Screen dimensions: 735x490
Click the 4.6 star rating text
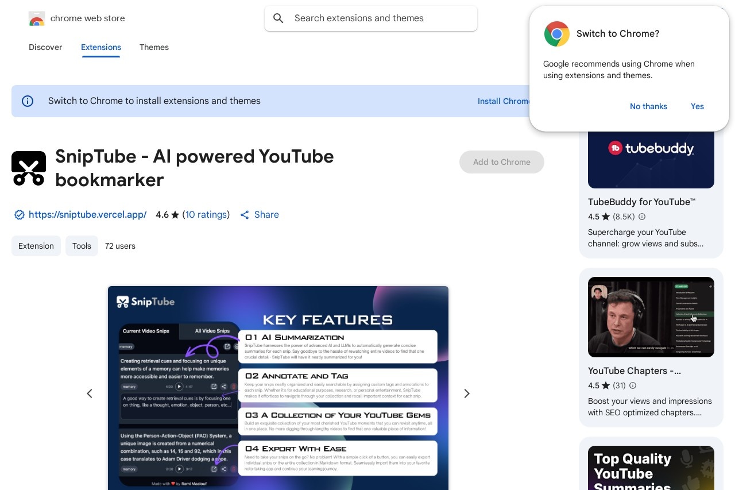coord(168,215)
